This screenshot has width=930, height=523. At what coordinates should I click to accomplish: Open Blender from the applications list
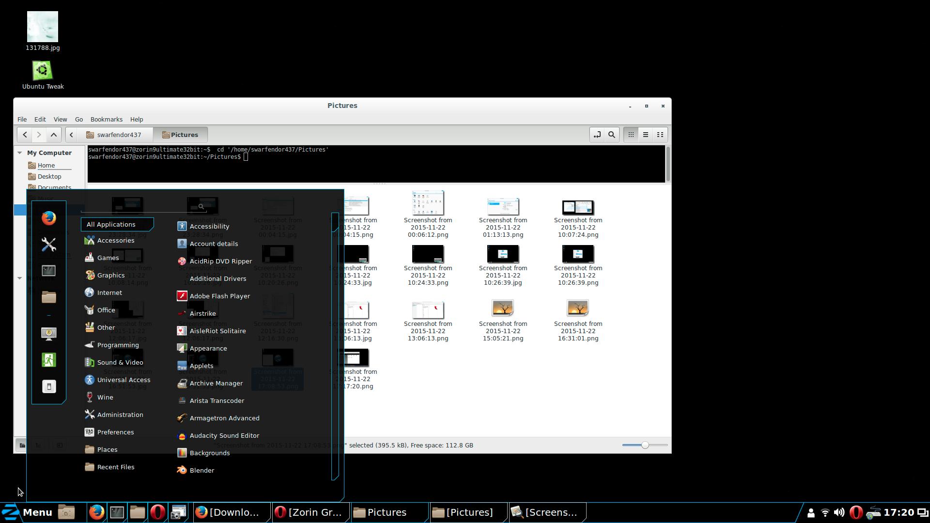click(201, 470)
